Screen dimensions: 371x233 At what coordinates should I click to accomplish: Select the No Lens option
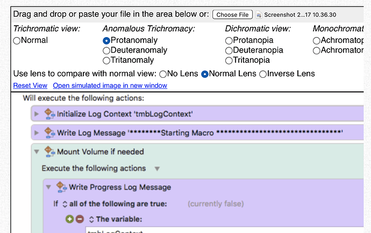(x=163, y=74)
